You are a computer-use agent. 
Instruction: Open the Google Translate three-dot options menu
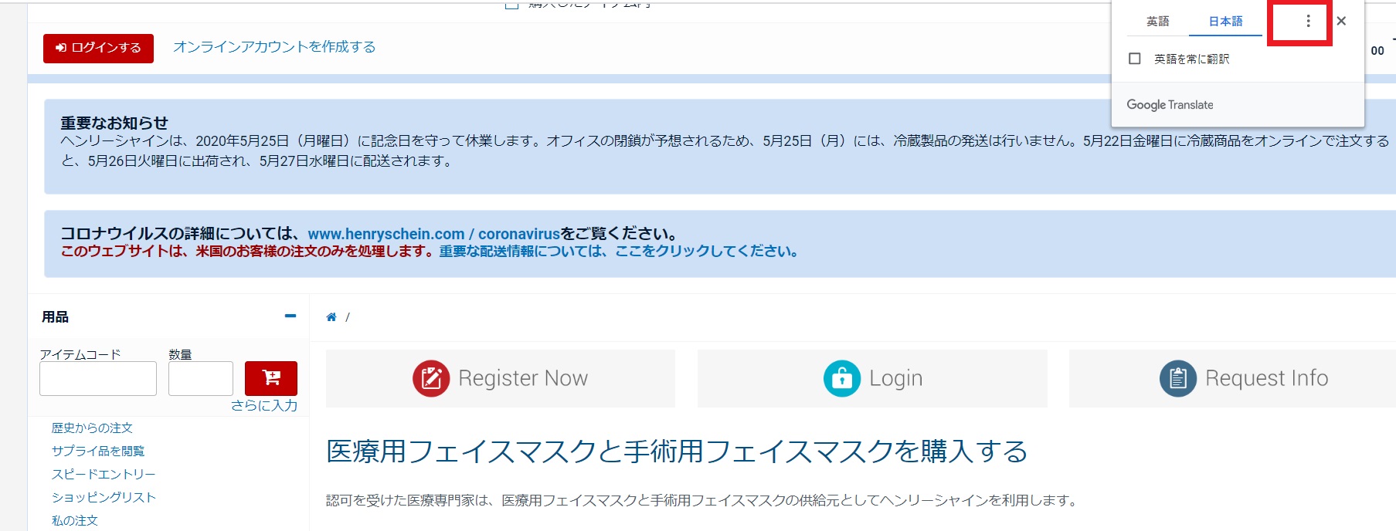(x=1308, y=22)
